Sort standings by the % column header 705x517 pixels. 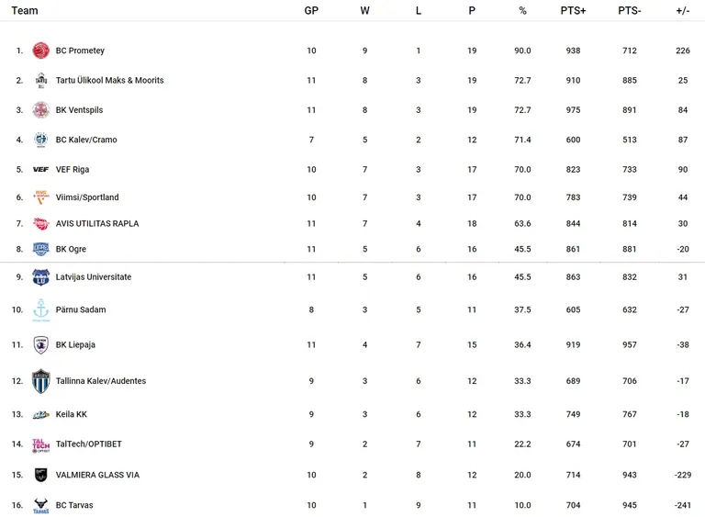522,11
